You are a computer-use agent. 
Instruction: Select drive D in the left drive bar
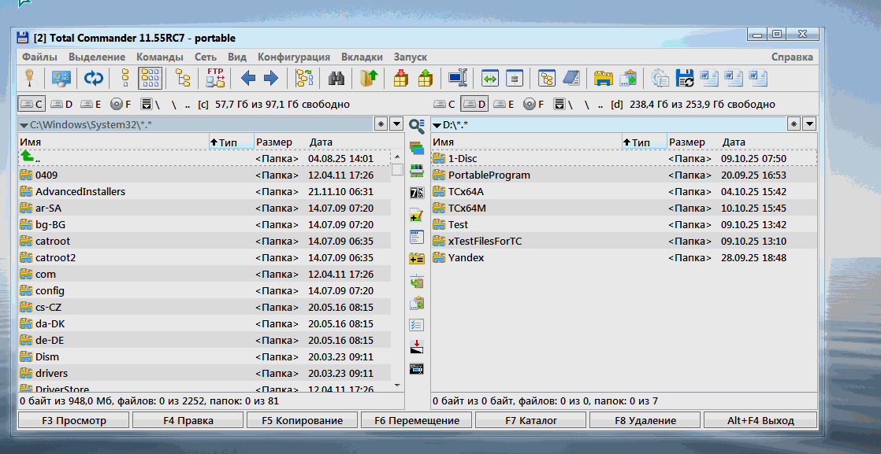coord(61,105)
